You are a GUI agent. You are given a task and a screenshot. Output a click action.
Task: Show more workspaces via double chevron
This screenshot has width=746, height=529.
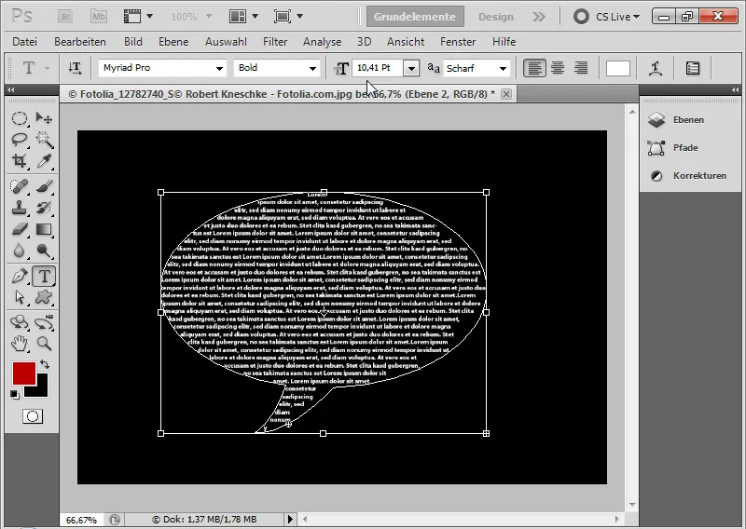pos(539,17)
